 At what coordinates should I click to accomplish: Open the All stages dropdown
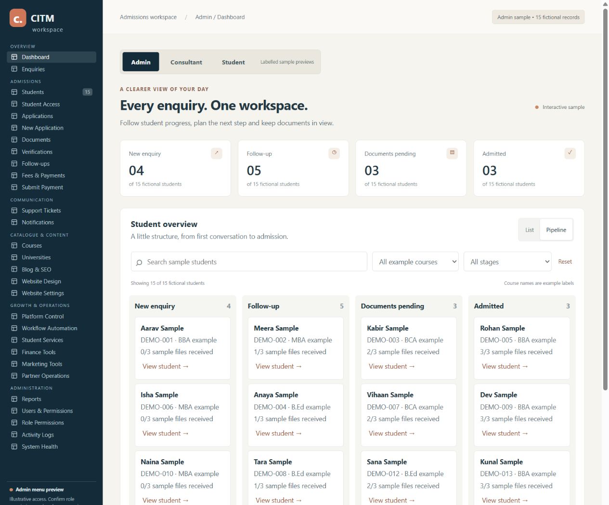click(508, 262)
